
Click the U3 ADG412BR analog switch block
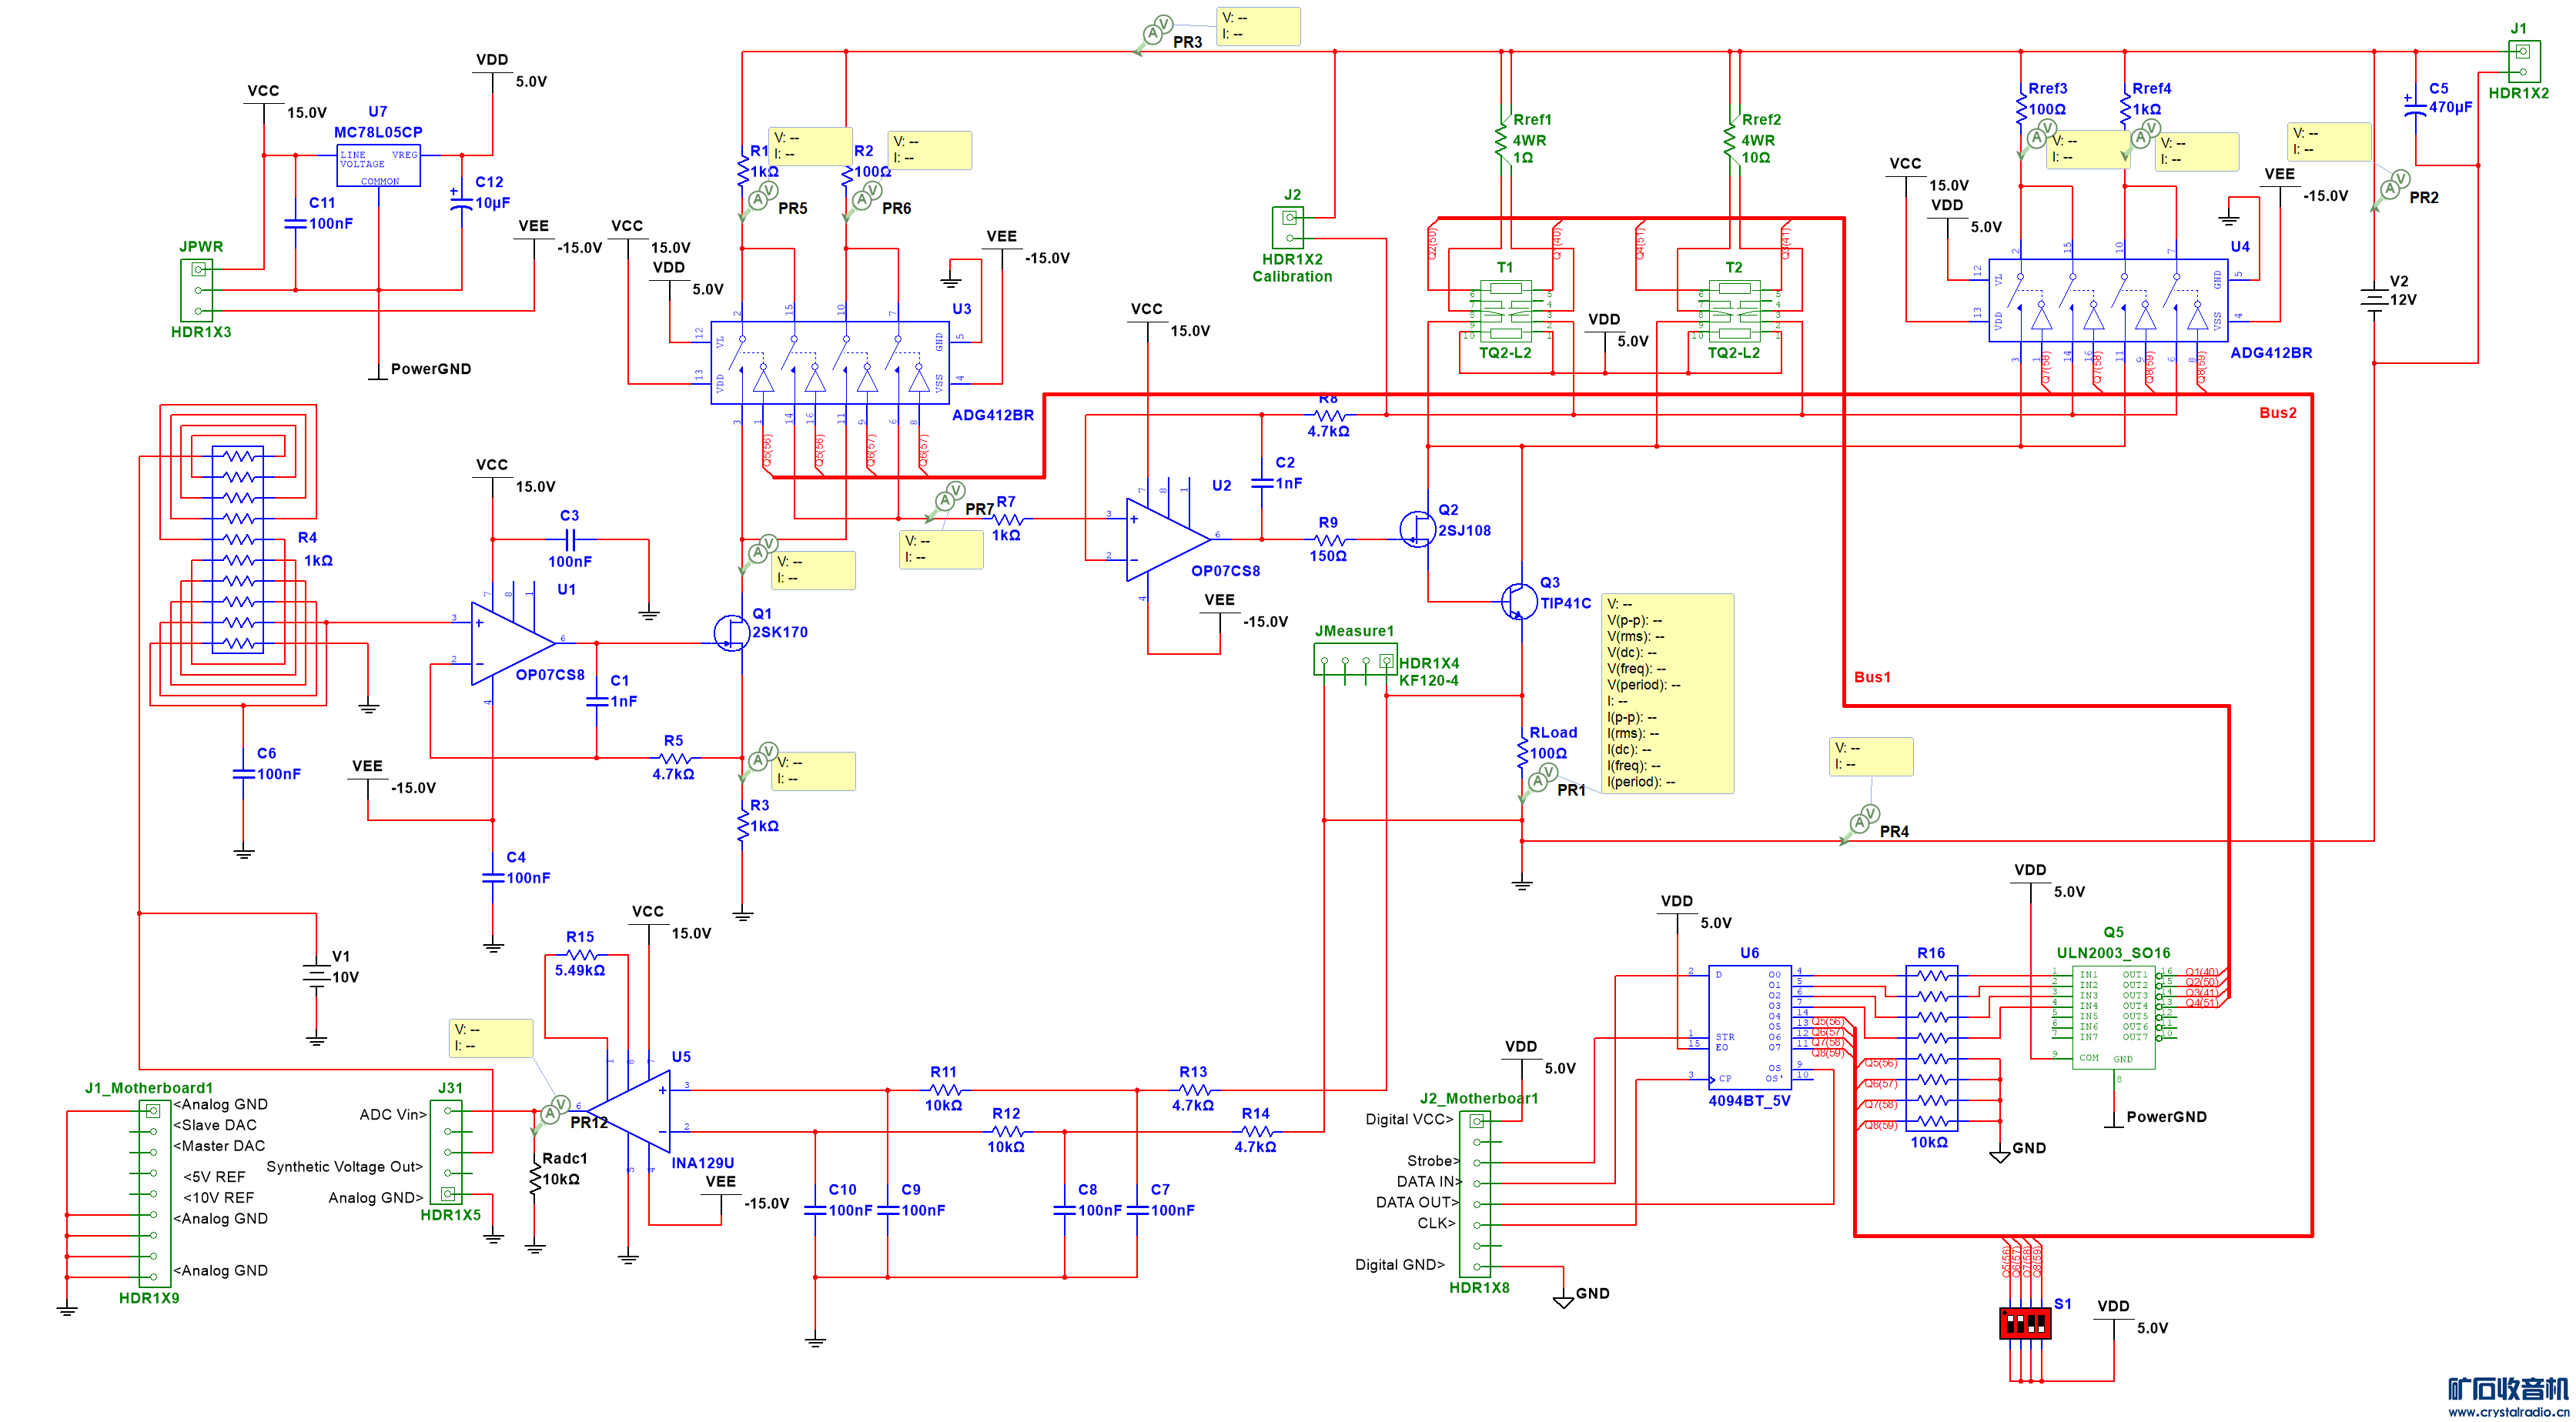click(829, 362)
